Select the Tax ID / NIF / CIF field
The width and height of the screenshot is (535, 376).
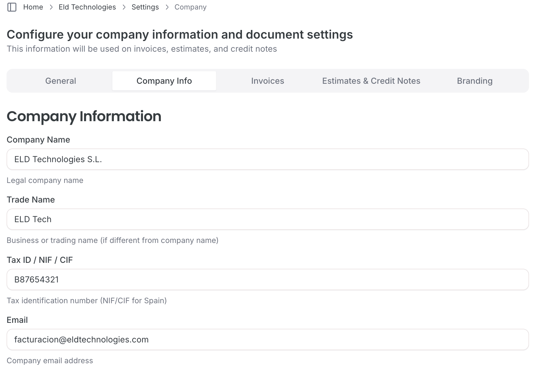267,279
